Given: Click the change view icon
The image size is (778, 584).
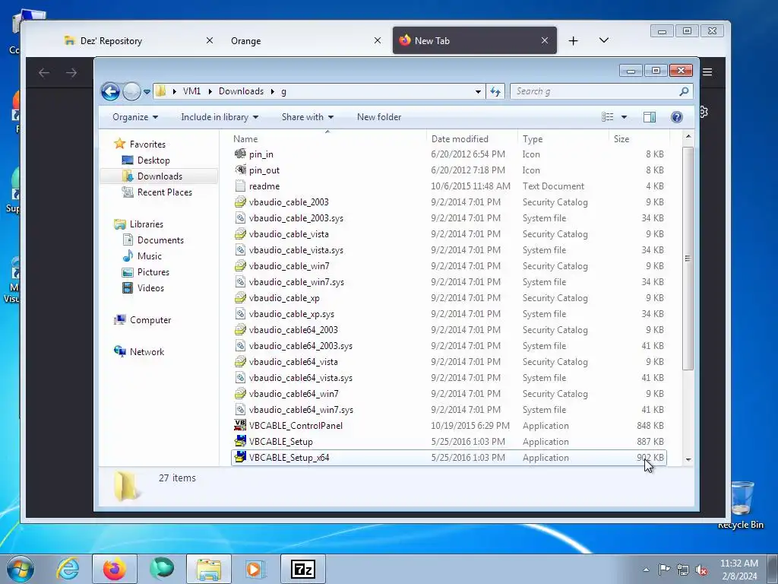Looking at the screenshot, I should pos(607,117).
